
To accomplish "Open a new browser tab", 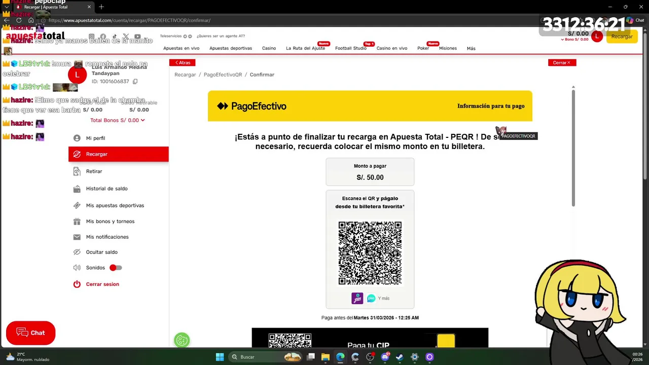I will coord(101,7).
